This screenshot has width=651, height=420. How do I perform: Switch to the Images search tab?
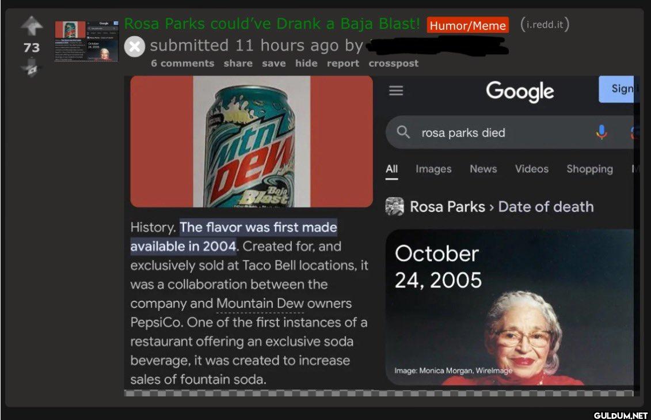tap(433, 169)
